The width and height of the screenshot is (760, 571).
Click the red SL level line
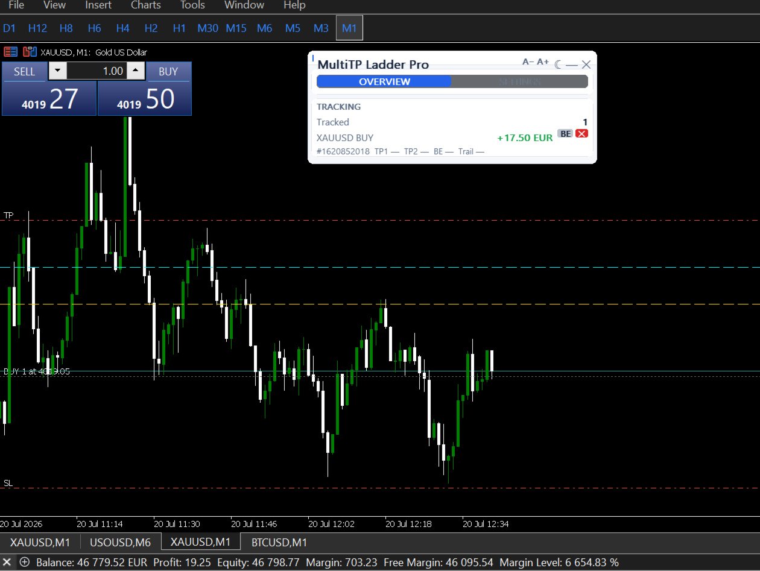pyautogui.click(x=380, y=488)
